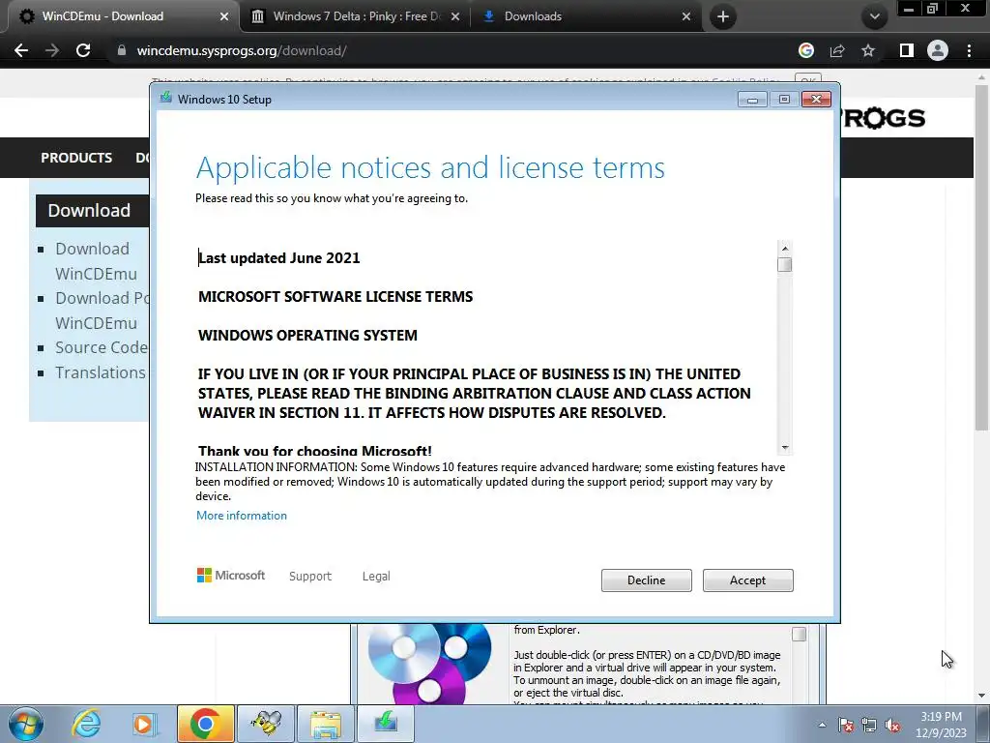Click the network tray icon

869,725
